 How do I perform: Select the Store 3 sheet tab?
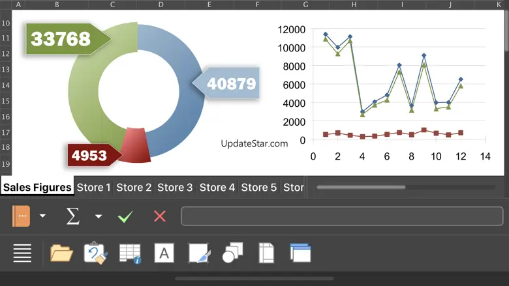pos(175,187)
